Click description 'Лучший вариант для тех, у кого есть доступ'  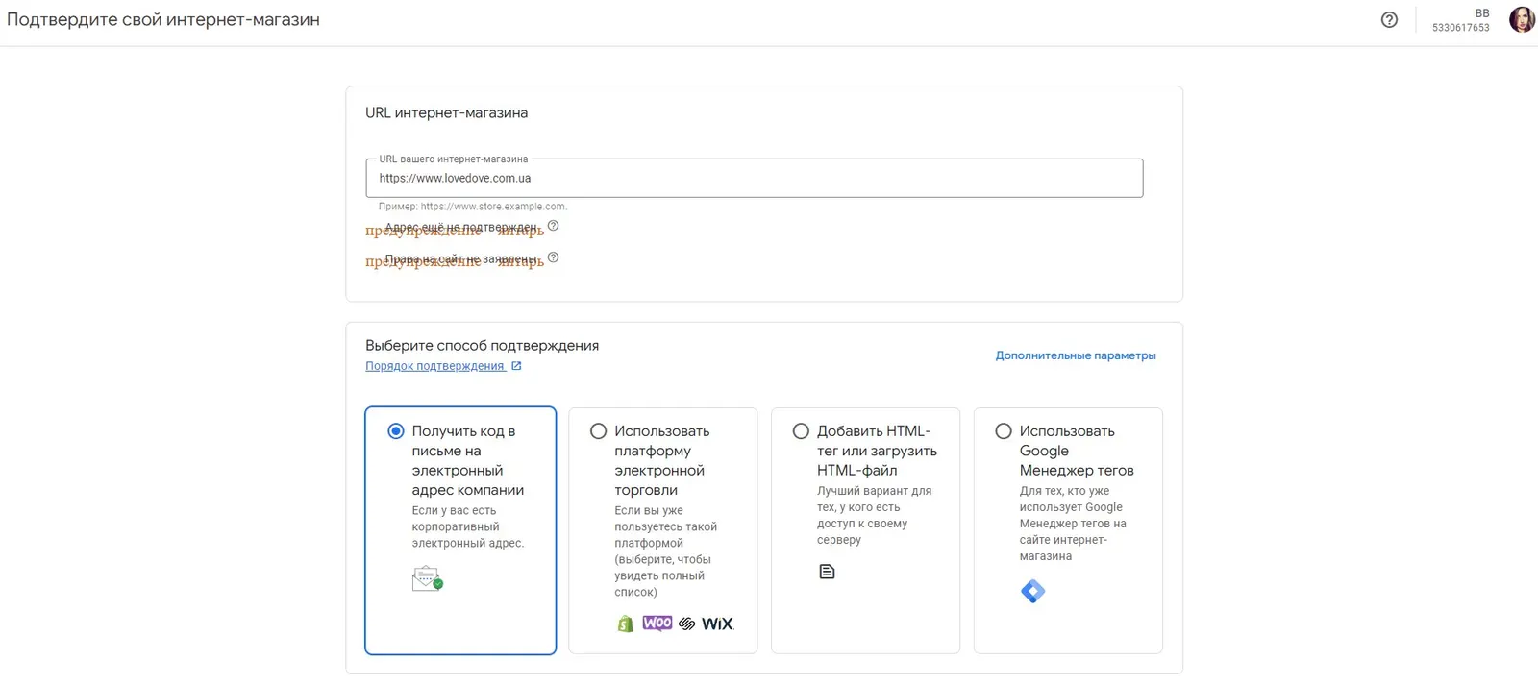[x=874, y=515]
